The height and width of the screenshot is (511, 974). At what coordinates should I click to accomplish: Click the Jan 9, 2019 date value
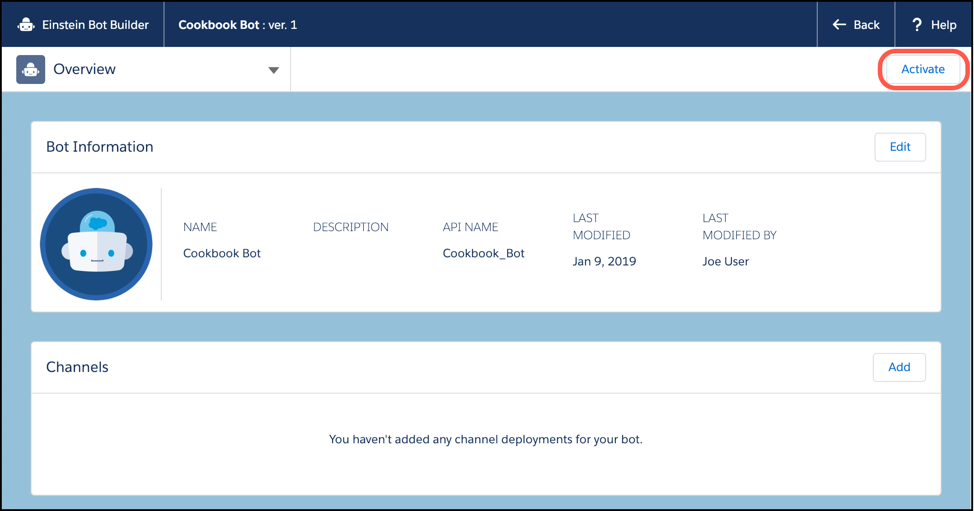pyautogui.click(x=604, y=261)
